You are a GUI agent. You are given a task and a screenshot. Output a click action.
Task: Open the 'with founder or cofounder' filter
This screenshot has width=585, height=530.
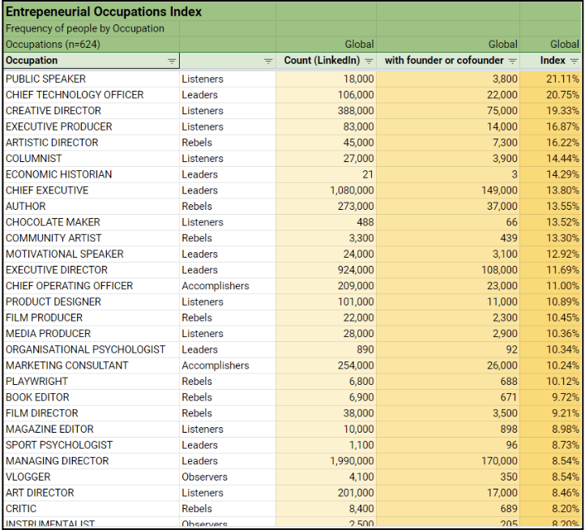[512, 62]
